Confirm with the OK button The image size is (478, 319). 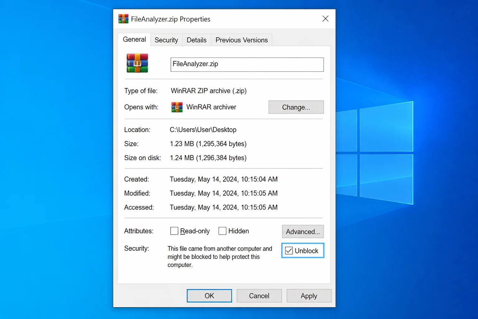(x=209, y=296)
